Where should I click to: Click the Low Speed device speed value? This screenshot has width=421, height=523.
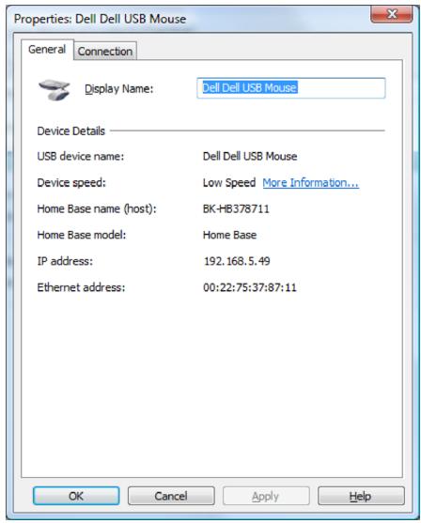[x=229, y=182]
